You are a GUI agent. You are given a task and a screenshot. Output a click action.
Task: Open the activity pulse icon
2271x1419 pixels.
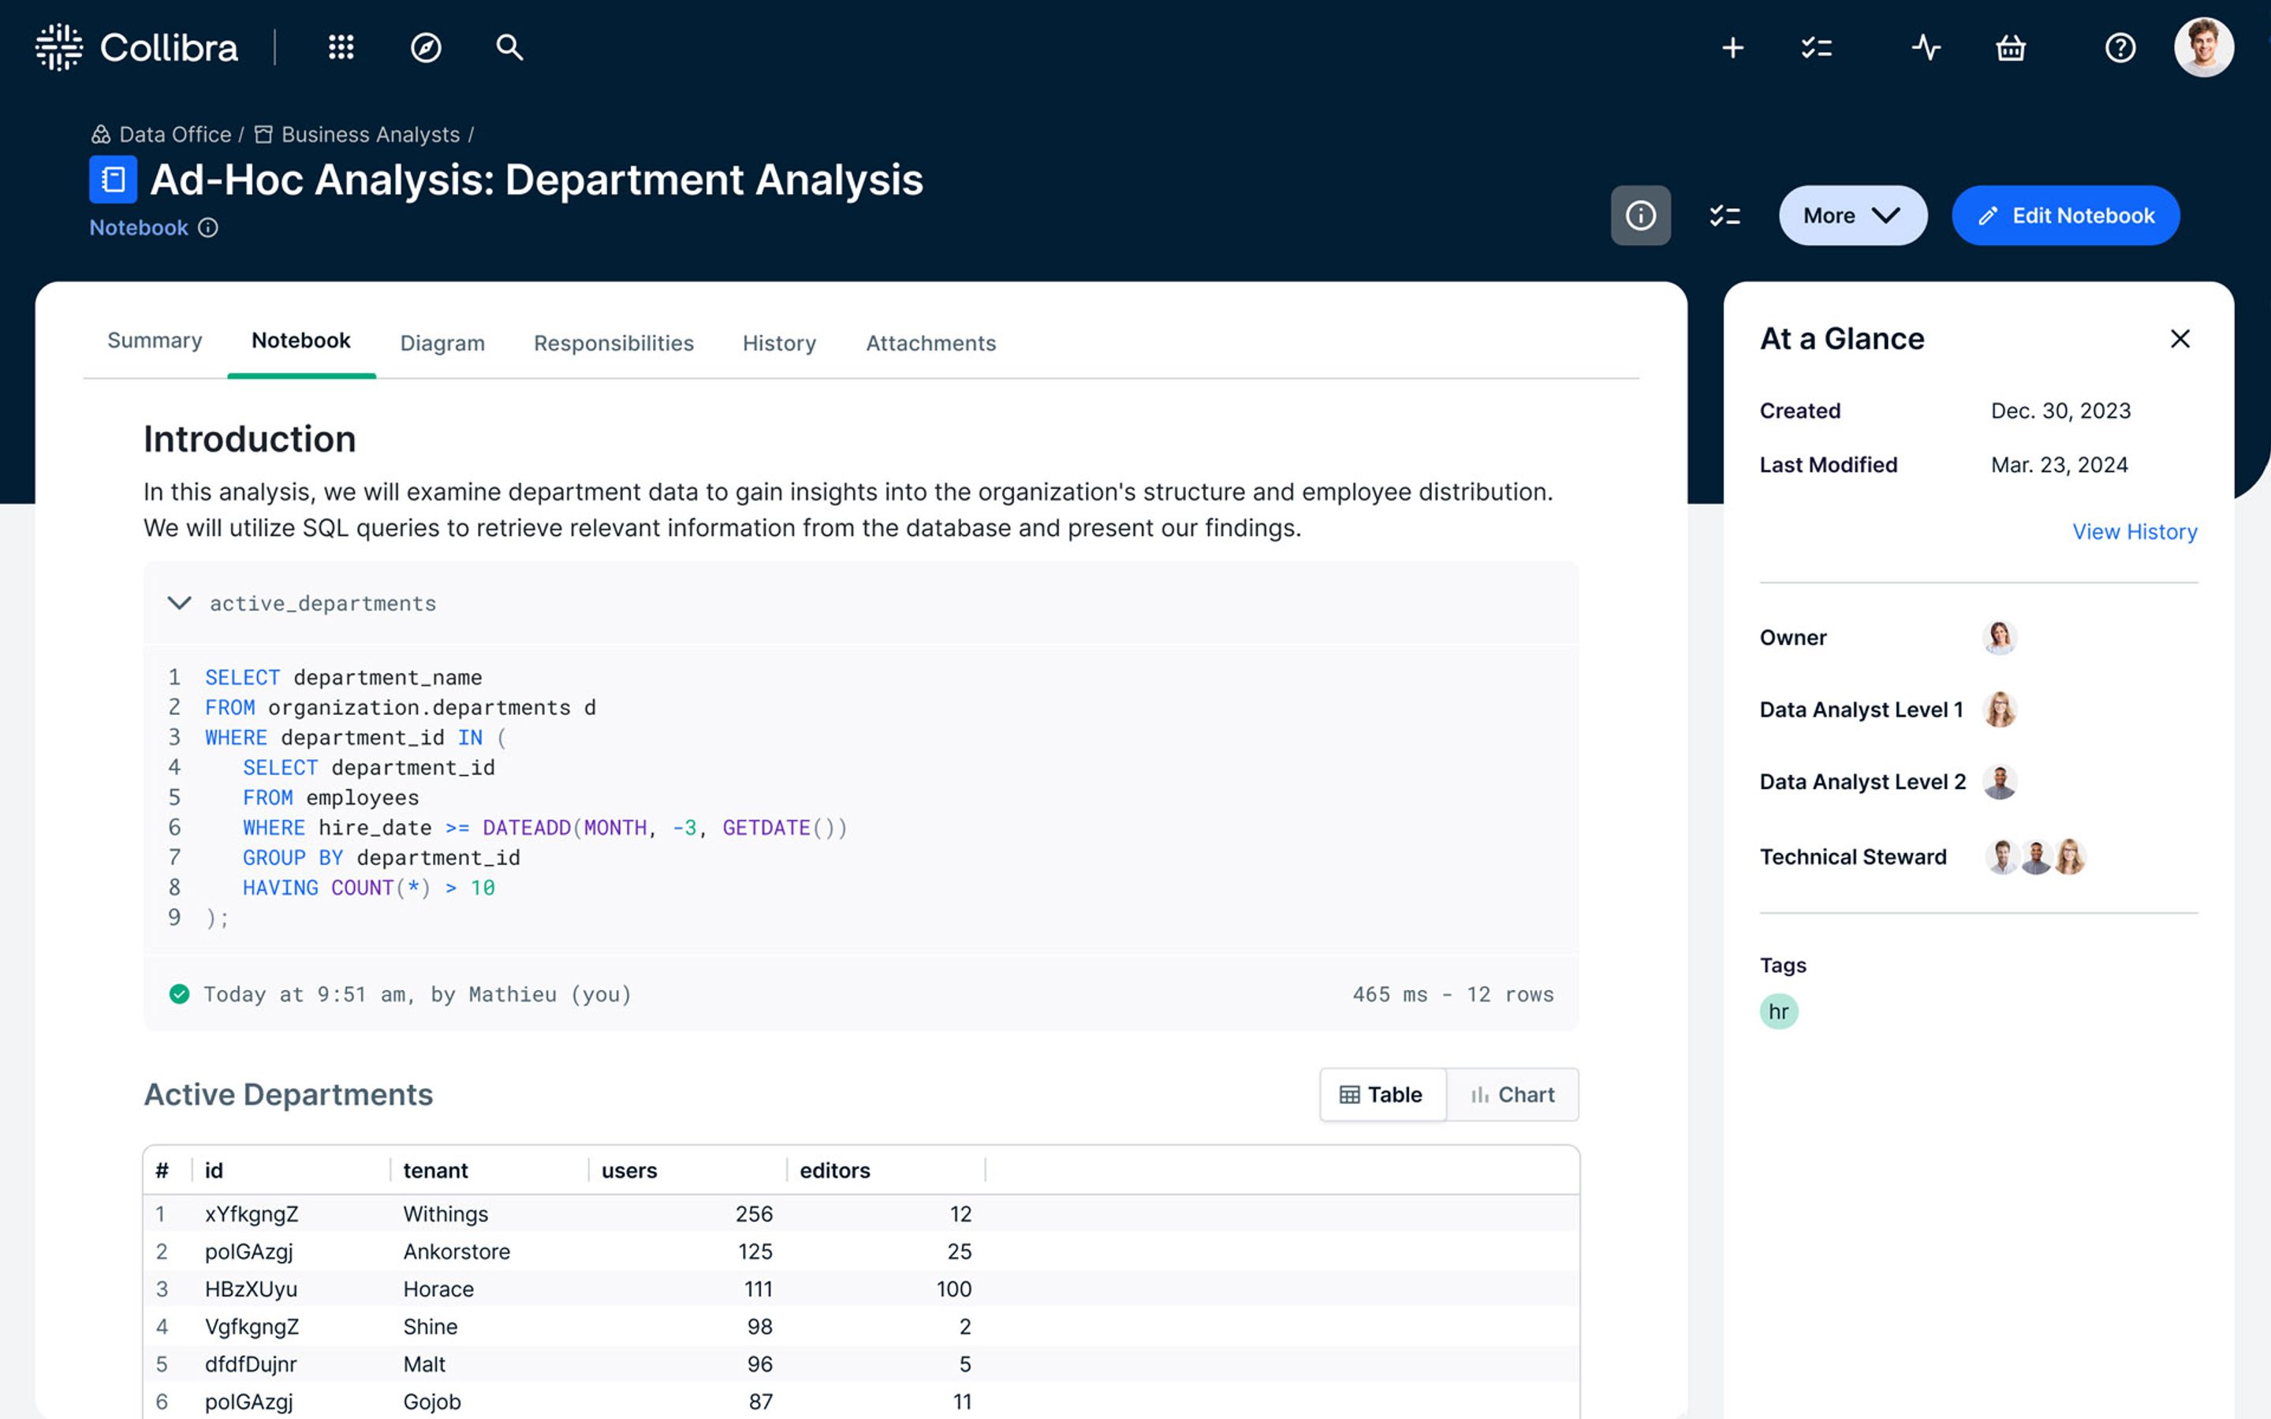pos(1926,47)
